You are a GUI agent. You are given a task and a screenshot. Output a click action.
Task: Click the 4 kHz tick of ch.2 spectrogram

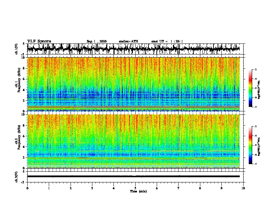pos(24,147)
